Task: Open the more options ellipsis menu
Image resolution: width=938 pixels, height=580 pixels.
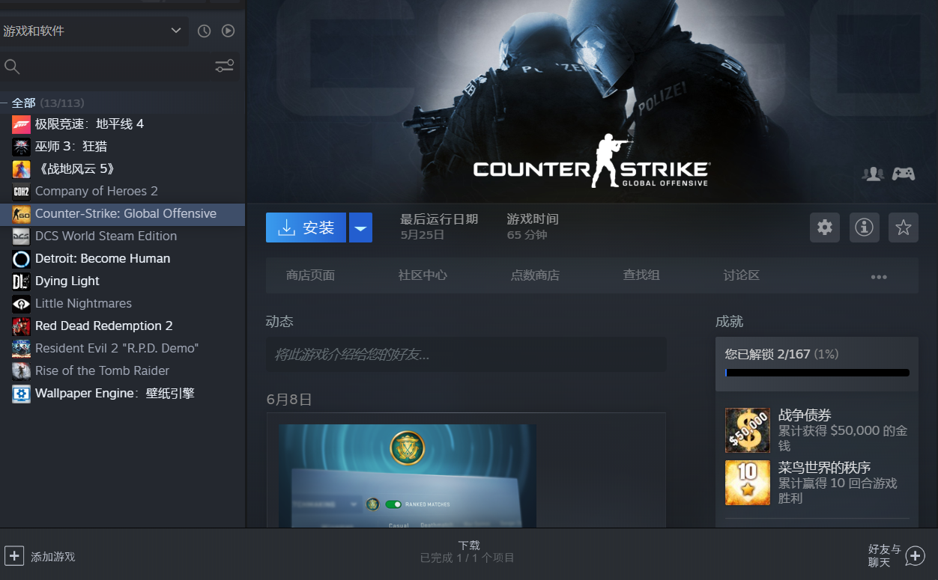Action: (x=879, y=276)
